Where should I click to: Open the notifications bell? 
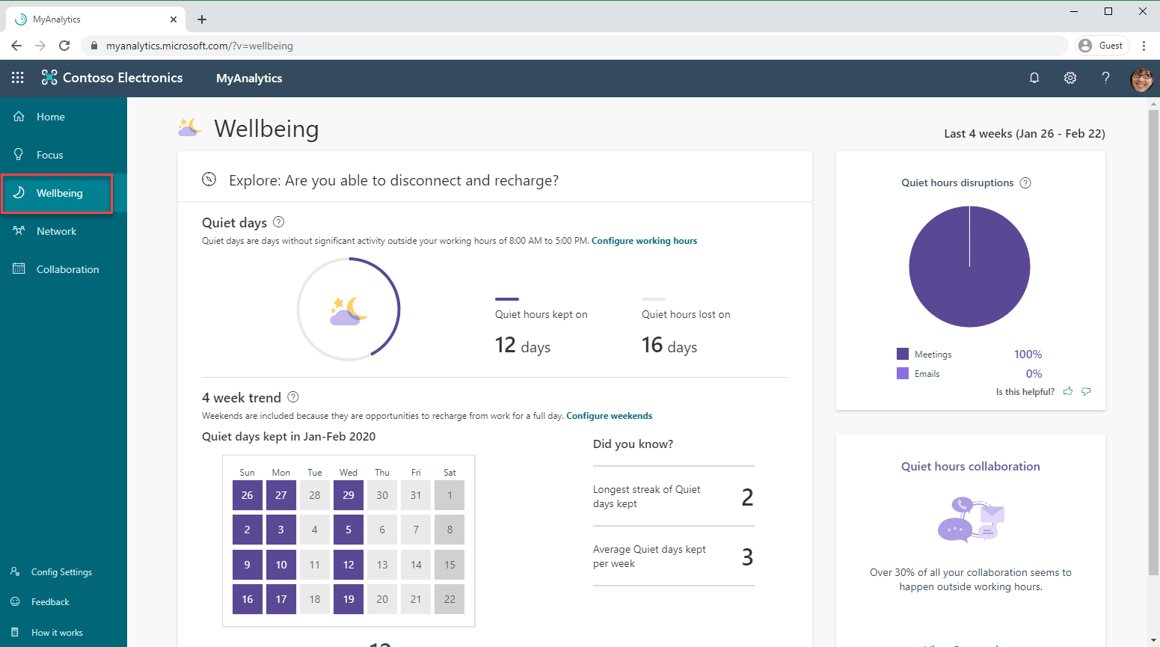coord(1034,78)
